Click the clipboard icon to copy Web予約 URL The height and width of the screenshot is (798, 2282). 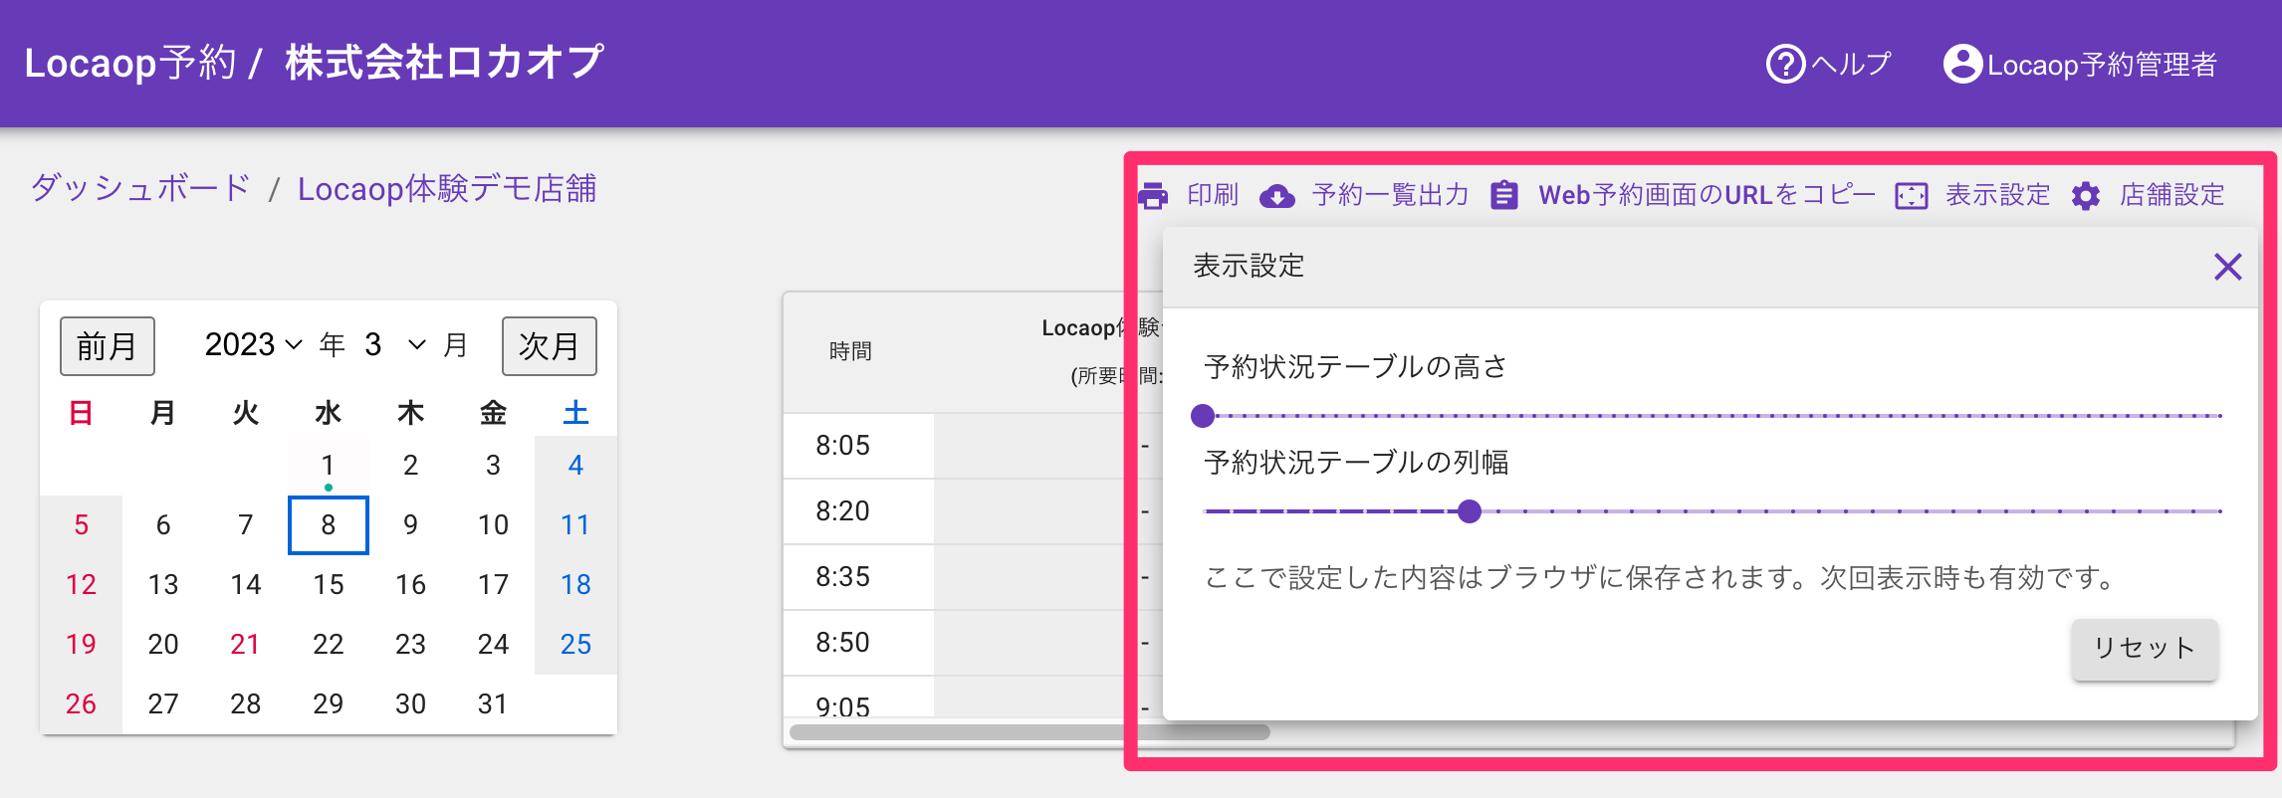1503,195
